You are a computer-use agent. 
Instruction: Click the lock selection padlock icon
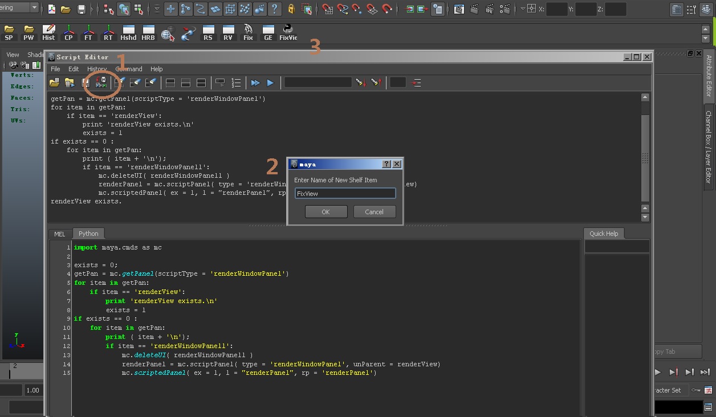[291, 9]
